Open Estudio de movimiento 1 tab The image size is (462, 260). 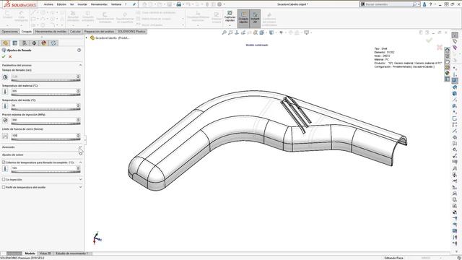pos(72,253)
